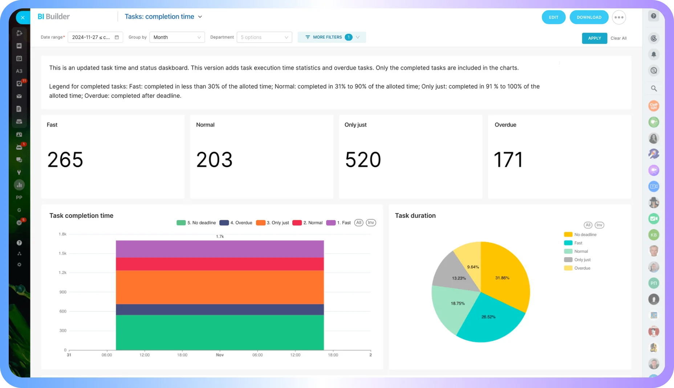
Task: Click the Download button
Action: pyautogui.click(x=589, y=17)
